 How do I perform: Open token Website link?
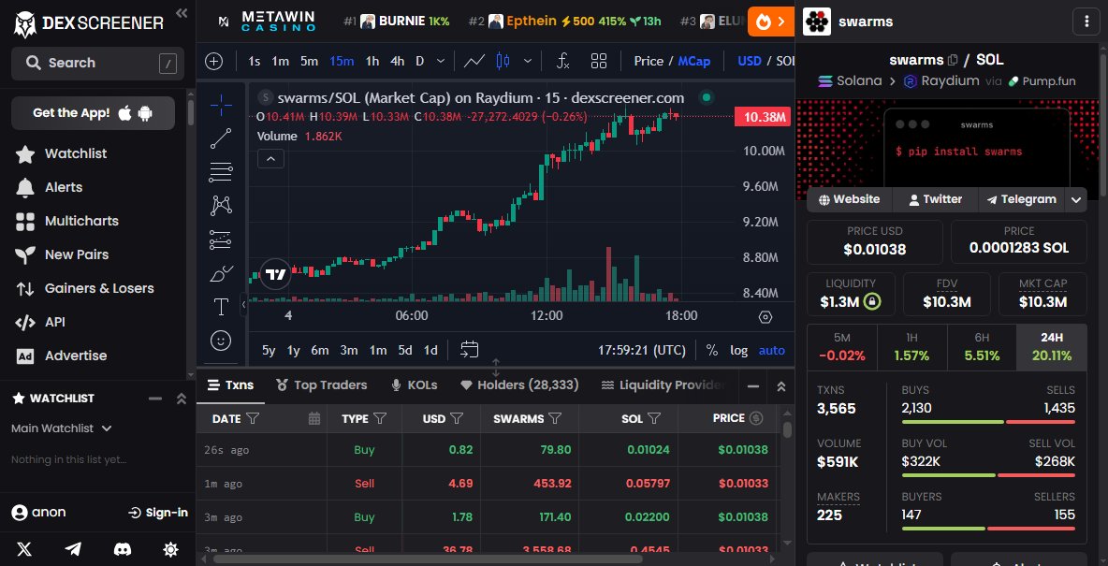(x=849, y=199)
